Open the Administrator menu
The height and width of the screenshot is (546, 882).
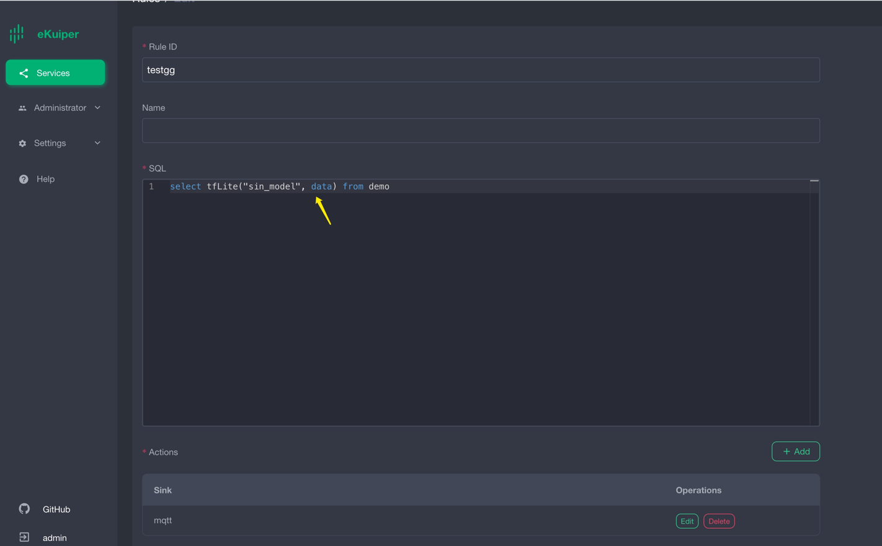coord(59,108)
